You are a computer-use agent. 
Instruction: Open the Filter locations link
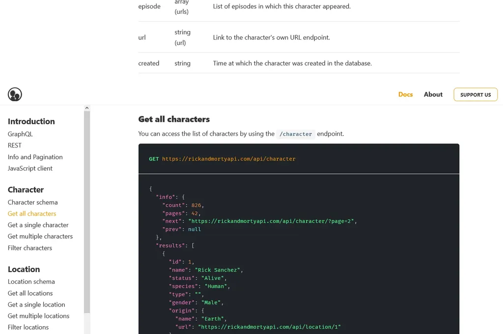[x=28, y=327]
